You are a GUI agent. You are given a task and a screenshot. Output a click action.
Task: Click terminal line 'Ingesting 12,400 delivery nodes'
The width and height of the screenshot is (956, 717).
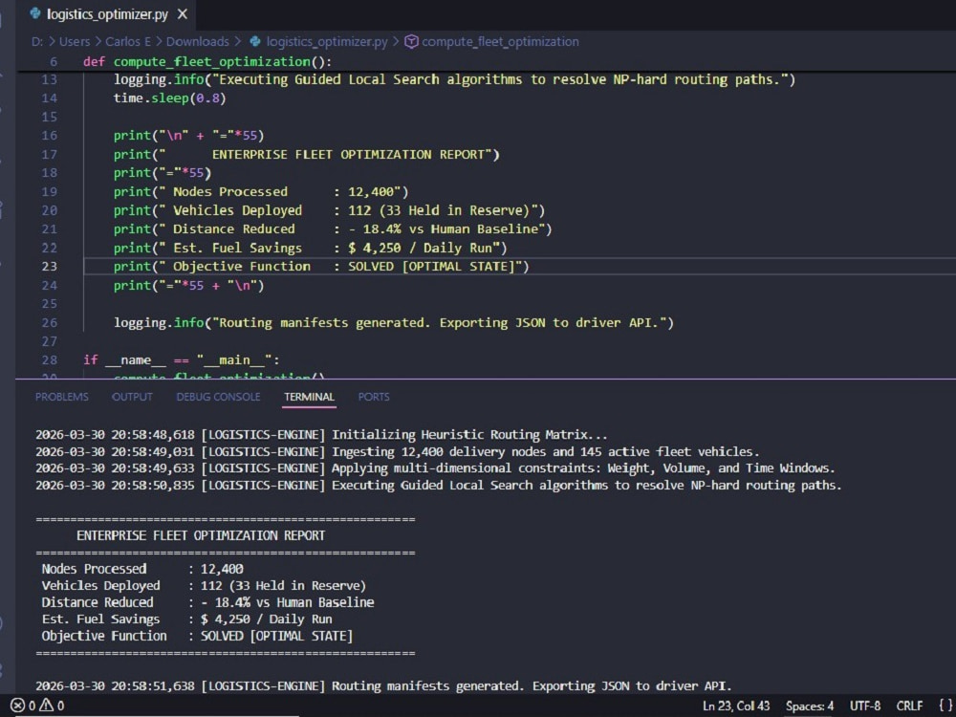(x=397, y=452)
